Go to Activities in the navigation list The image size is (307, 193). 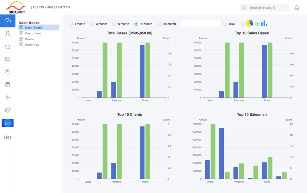point(32,45)
